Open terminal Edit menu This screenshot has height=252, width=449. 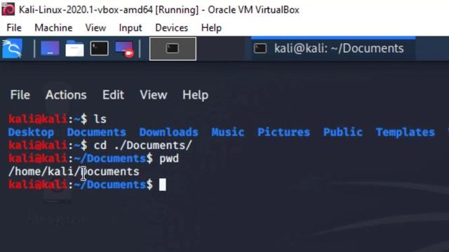click(x=113, y=95)
